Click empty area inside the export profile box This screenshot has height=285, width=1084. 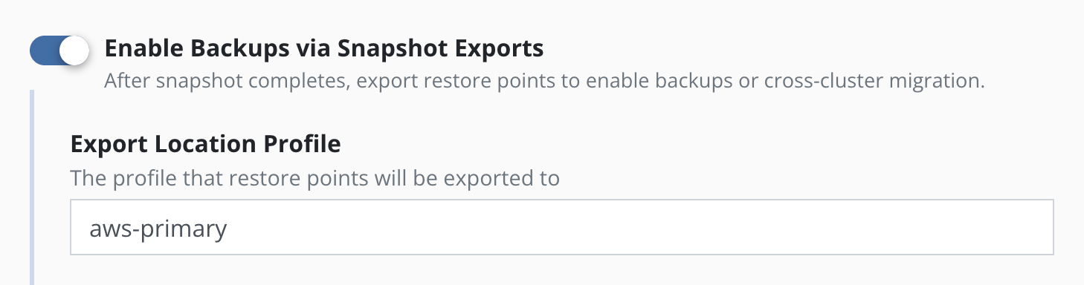point(639,227)
